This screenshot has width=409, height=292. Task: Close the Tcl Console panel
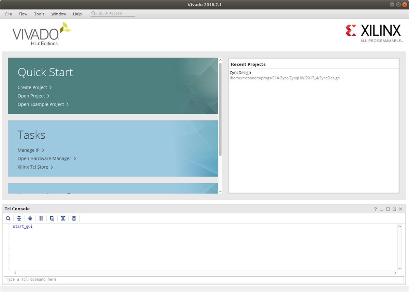[x=401, y=209]
